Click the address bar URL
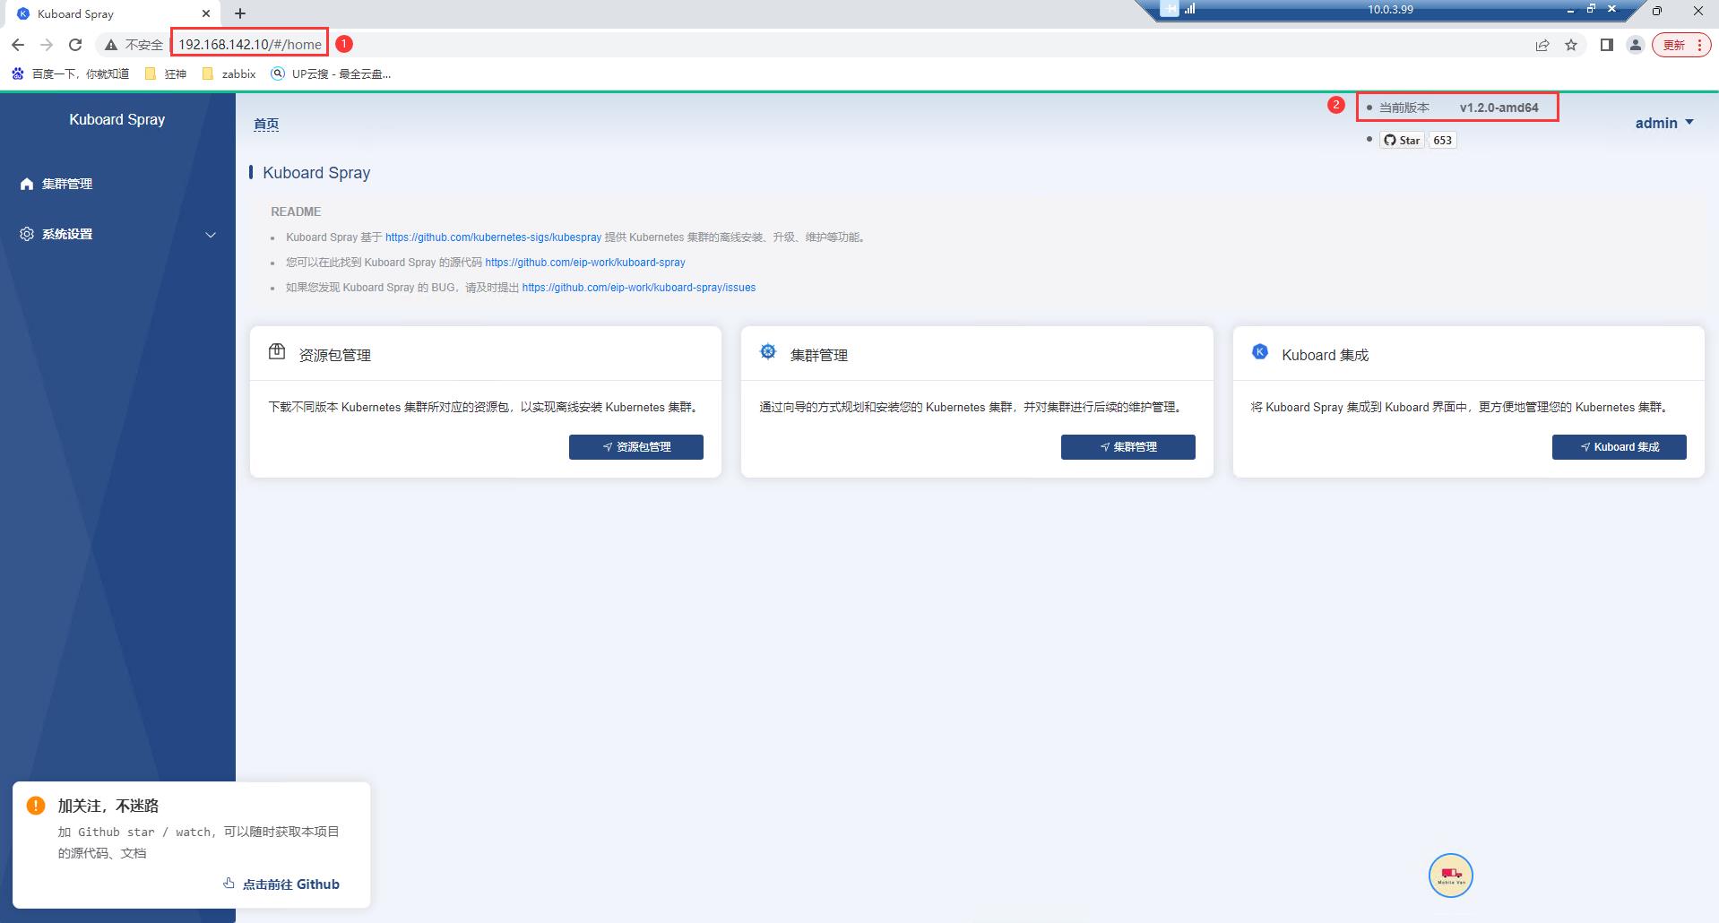This screenshot has height=923, width=1719. pos(250,45)
